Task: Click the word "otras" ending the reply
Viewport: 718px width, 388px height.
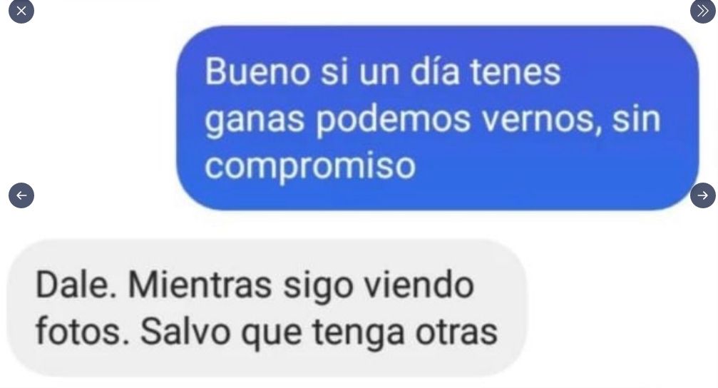Action: coord(456,332)
